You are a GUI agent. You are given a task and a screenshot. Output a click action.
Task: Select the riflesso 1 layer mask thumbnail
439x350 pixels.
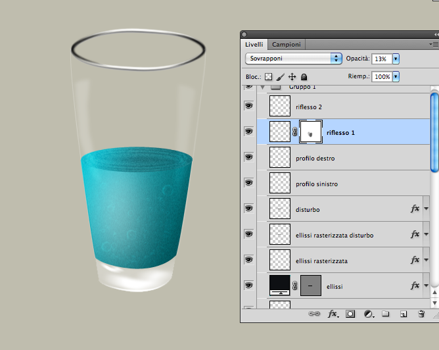click(x=311, y=132)
